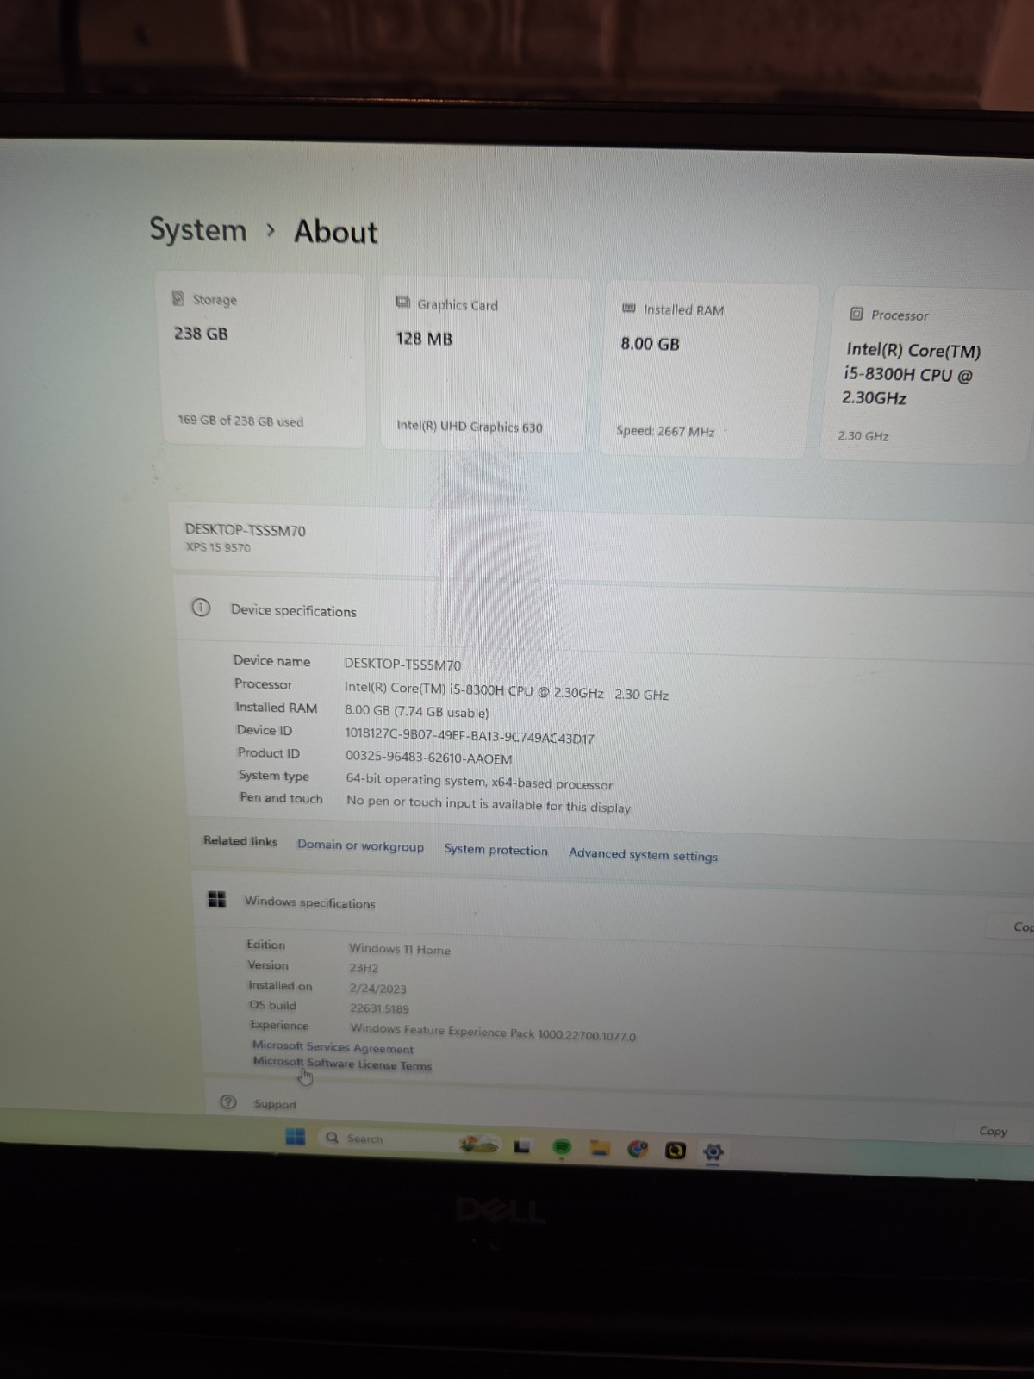Expand the Support section
1034x1379 pixels.
(620, 1112)
